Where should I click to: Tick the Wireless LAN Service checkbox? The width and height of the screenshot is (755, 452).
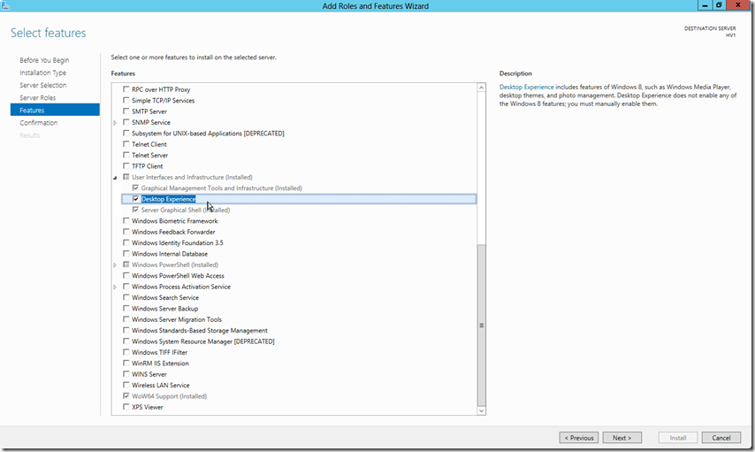(126, 385)
